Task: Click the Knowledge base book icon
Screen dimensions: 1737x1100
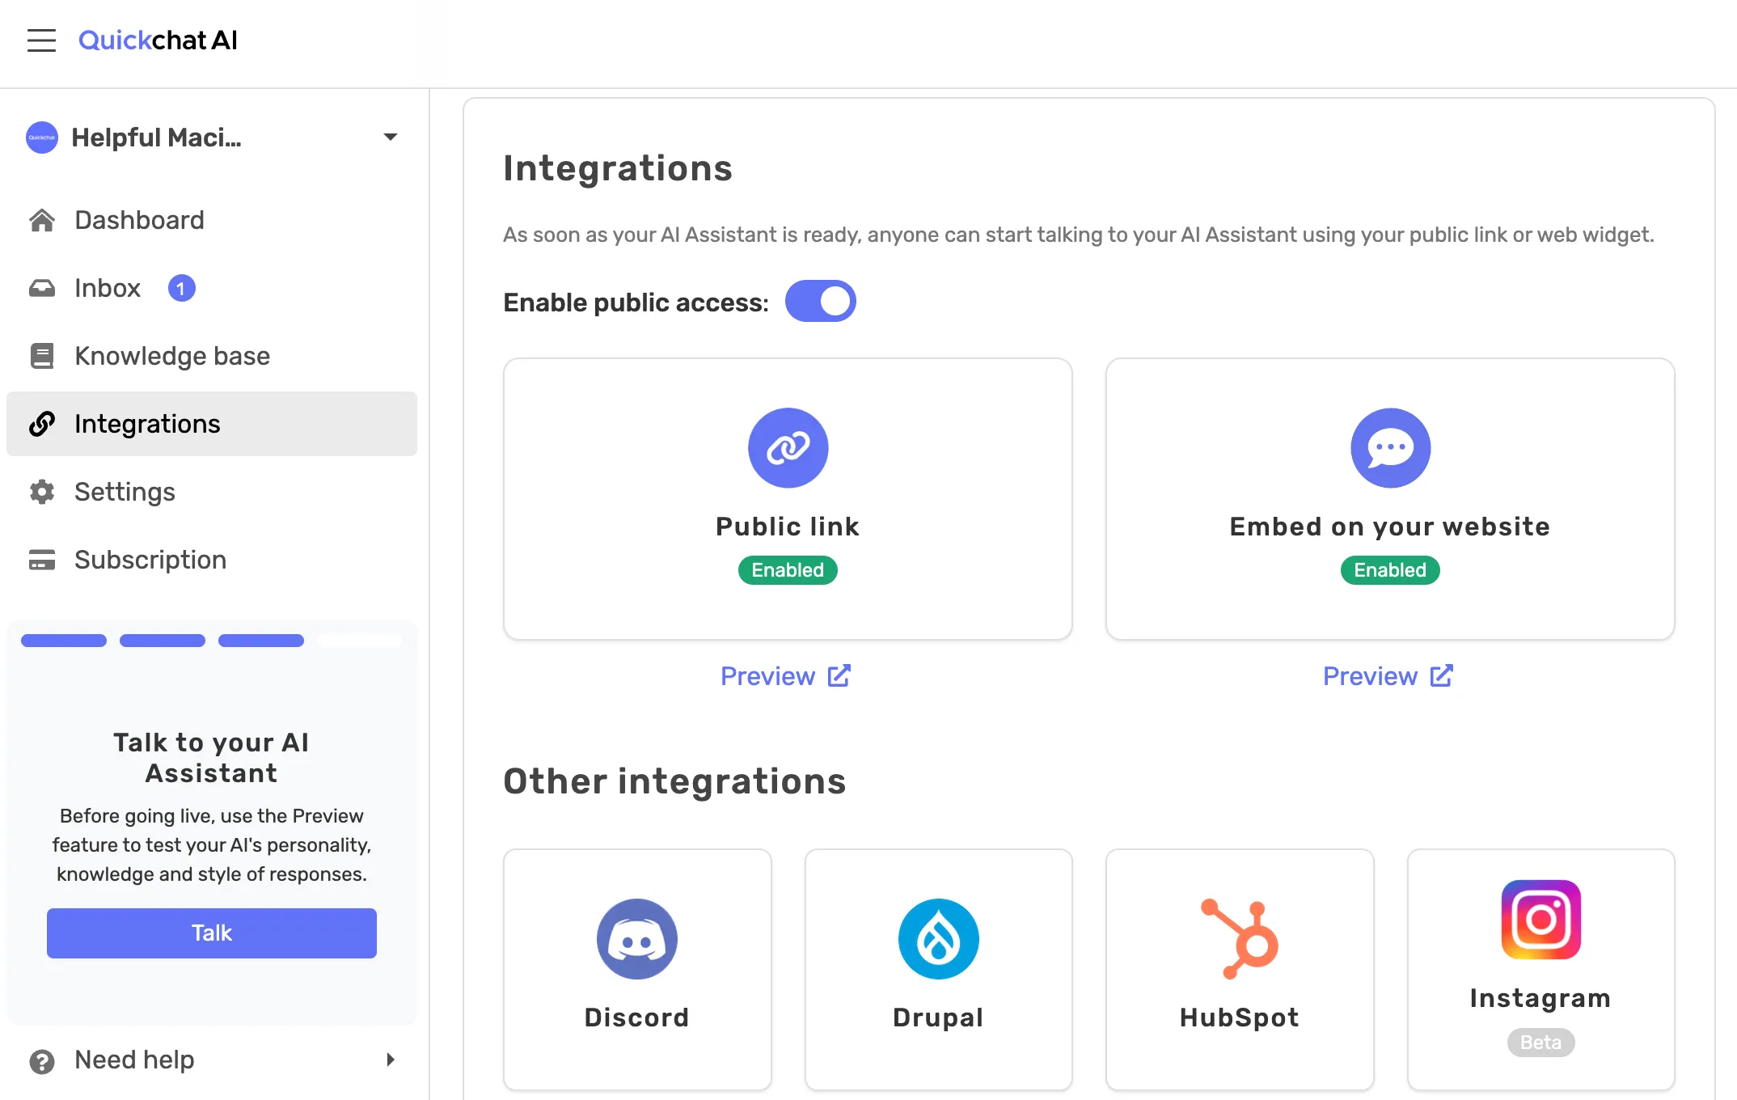Action: pyautogui.click(x=42, y=356)
